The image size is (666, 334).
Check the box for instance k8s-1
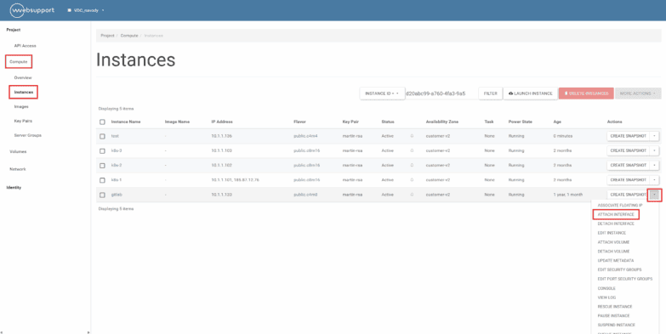coord(102,180)
